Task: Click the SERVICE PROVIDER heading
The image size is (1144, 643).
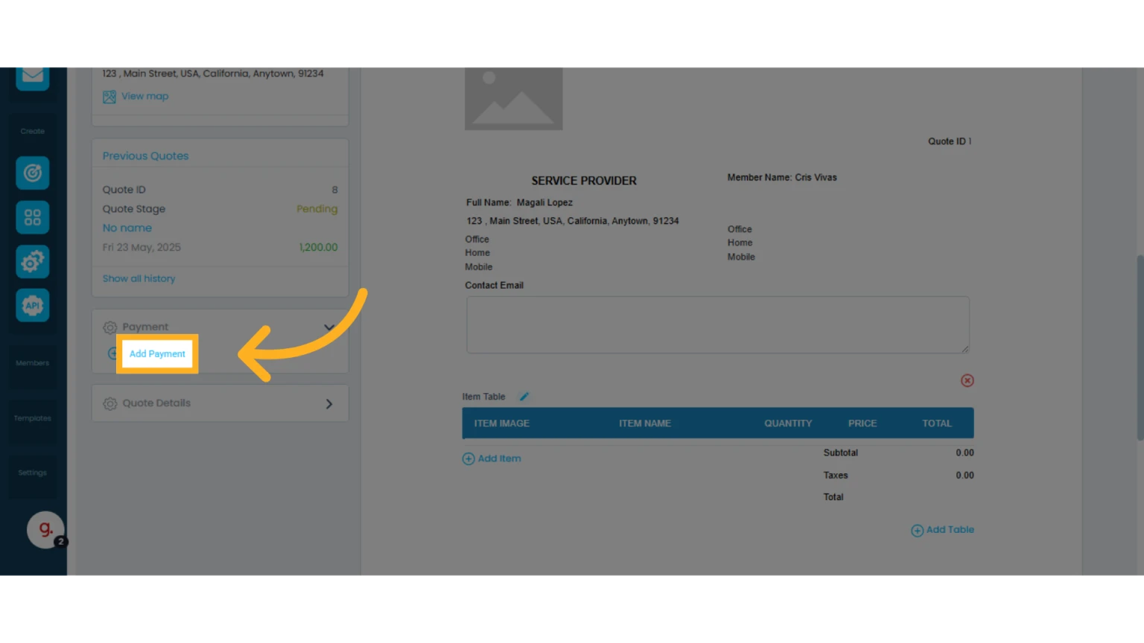Action: coord(584,181)
